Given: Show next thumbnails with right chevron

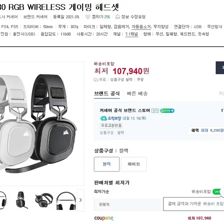Looking at the screenshot, I should pyautogui.click(x=81, y=200).
